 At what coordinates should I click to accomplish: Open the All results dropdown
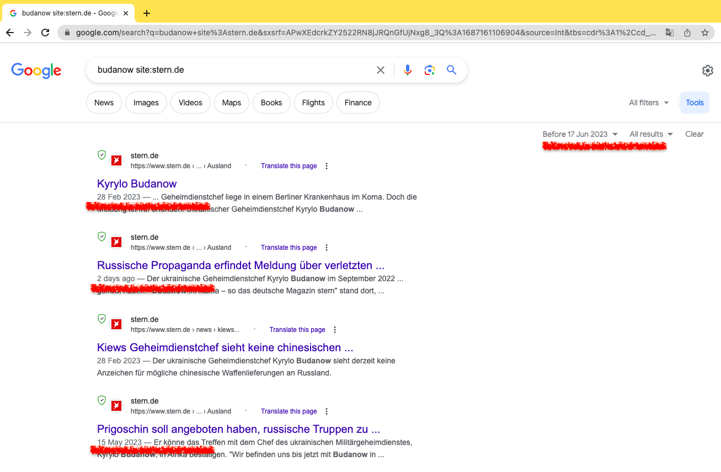(x=651, y=134)
